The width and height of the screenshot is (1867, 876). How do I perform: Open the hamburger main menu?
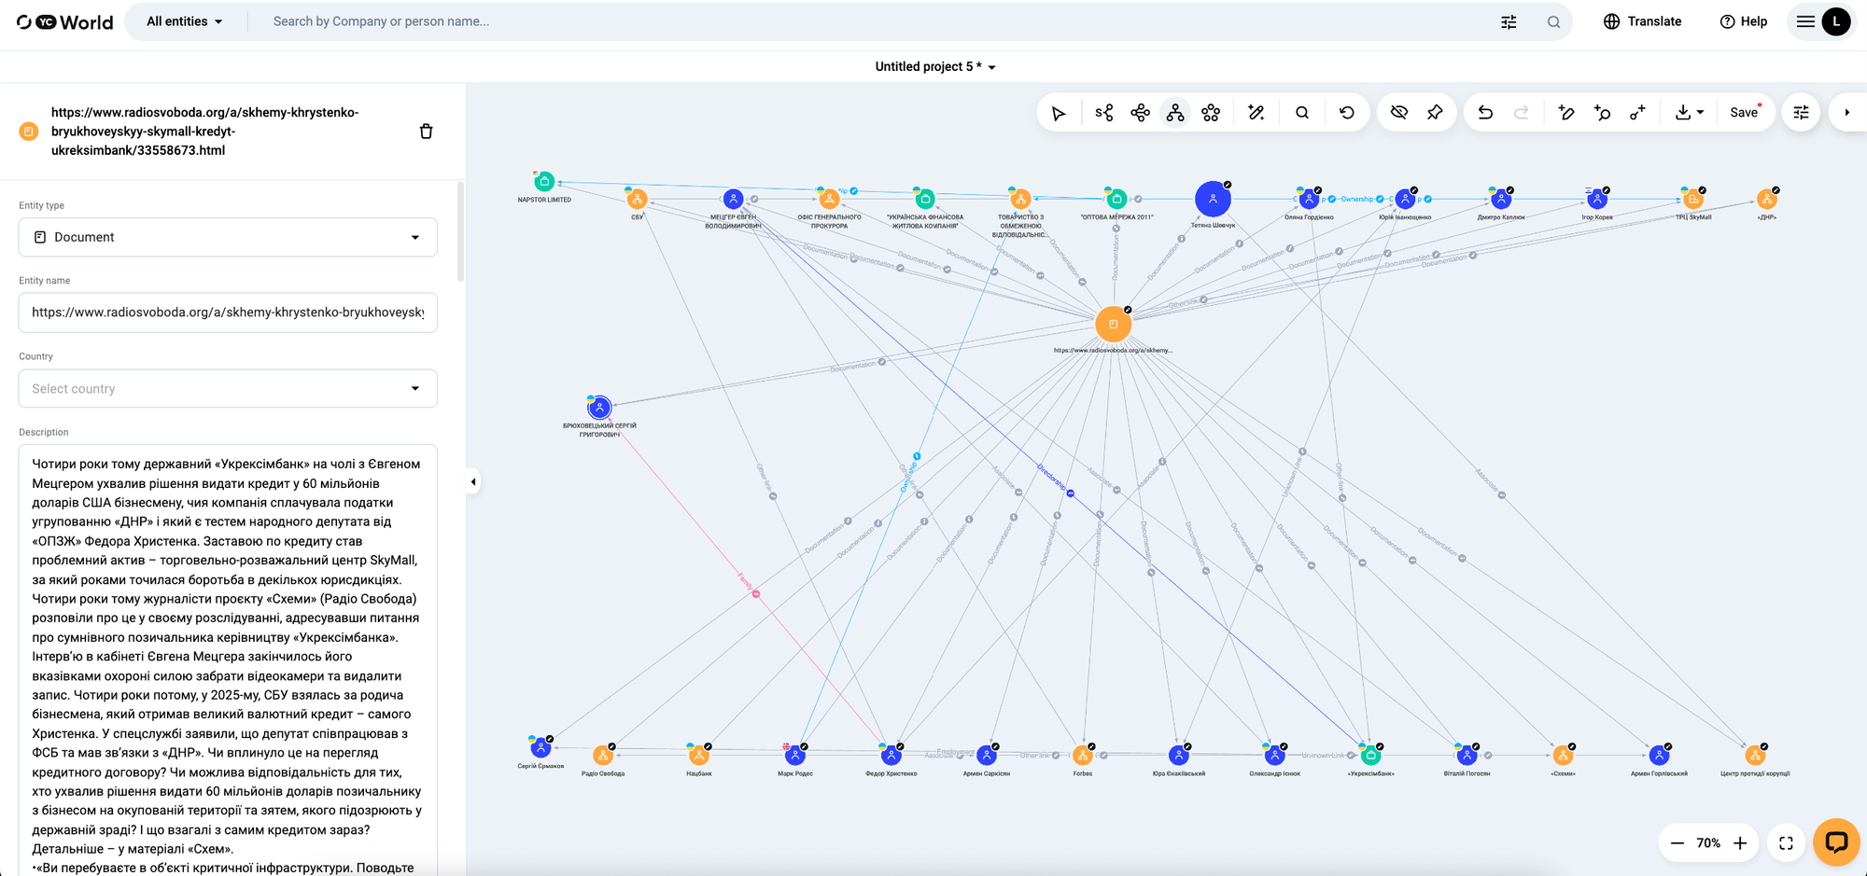1805,21
